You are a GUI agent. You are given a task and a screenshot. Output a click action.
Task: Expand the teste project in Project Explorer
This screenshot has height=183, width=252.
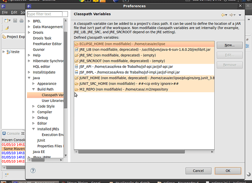4,52
